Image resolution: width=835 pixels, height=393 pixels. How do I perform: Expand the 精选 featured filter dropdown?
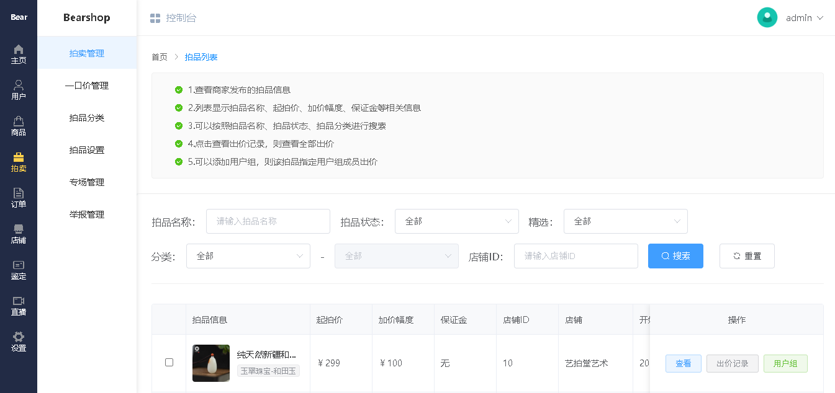click(625, 221)
